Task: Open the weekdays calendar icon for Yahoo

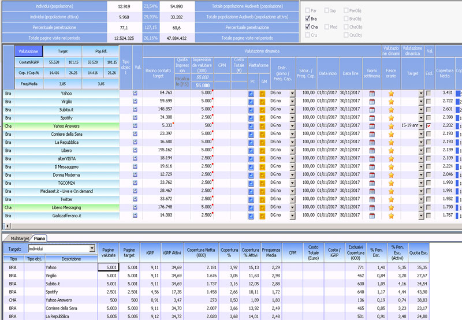Action: coord(372,93)
